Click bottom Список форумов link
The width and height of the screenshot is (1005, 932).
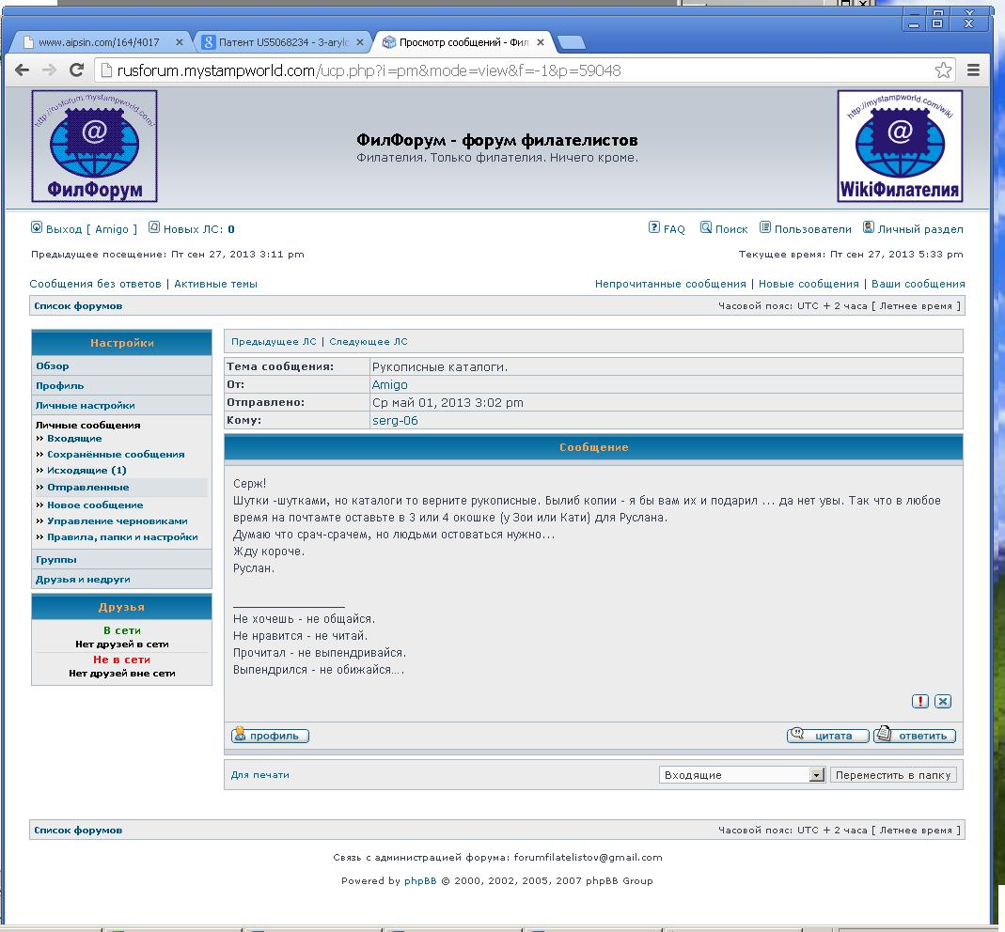[x=78, y=831]
